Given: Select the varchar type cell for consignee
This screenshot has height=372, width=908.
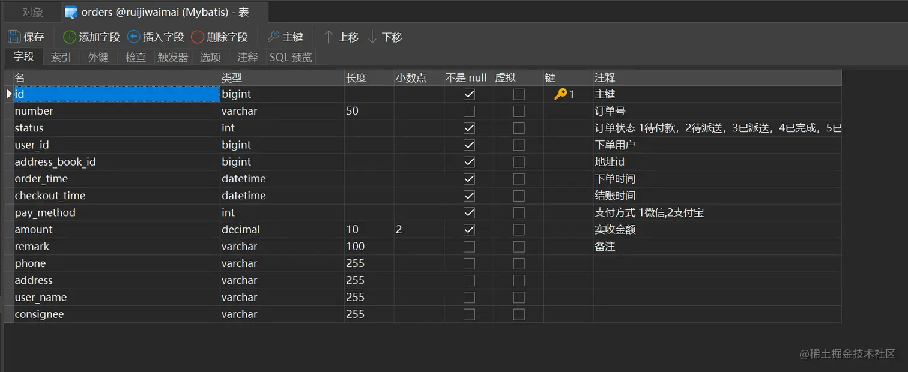Looking at the screenshot, I should coord(282,314).
